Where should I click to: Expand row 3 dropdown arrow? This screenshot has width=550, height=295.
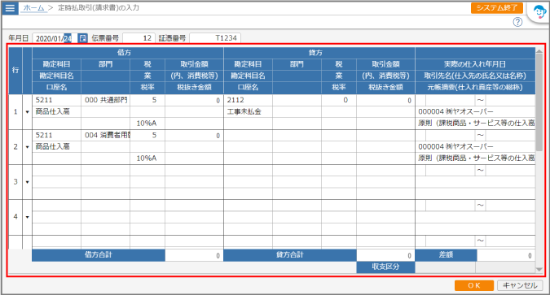click(28, 182)
